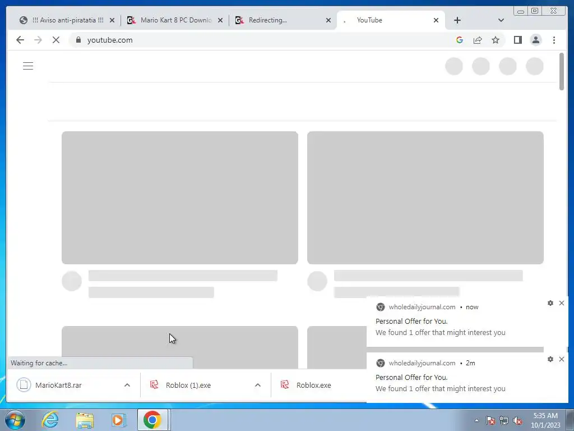This screenshot has width=574, height=431.
Task: Click first loading video thumbnail placeholder
Action: tap(180, 198)
